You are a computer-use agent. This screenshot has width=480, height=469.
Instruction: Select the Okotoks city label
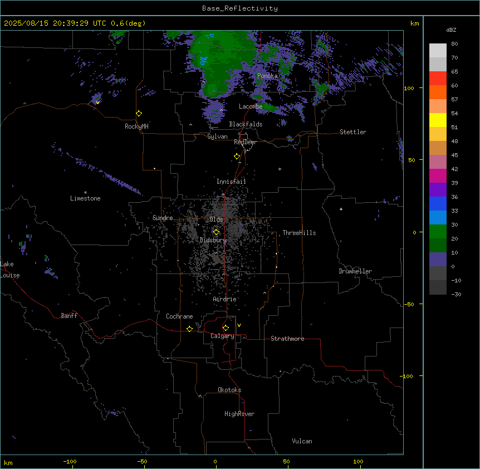229,390
